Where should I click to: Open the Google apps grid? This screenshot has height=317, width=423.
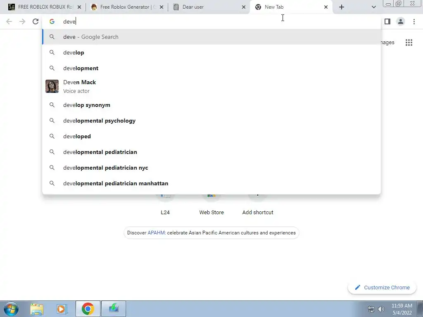tap(409, 43)
